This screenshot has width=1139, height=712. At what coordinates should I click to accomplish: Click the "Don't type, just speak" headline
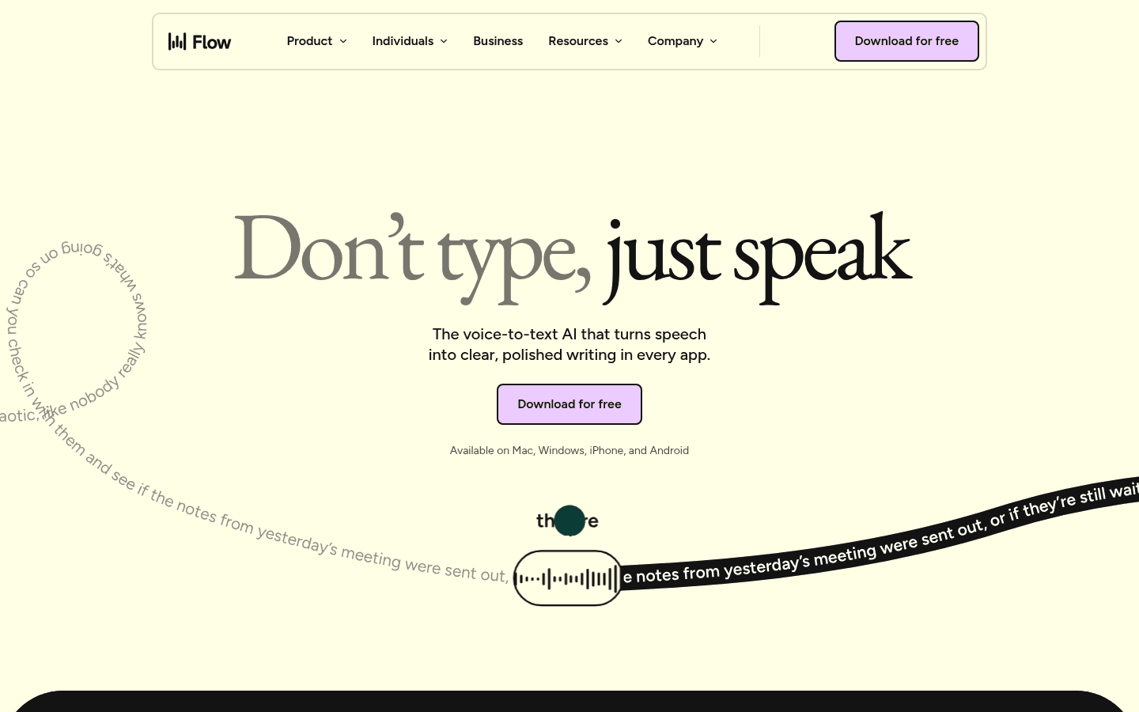(x=573, y=257)
